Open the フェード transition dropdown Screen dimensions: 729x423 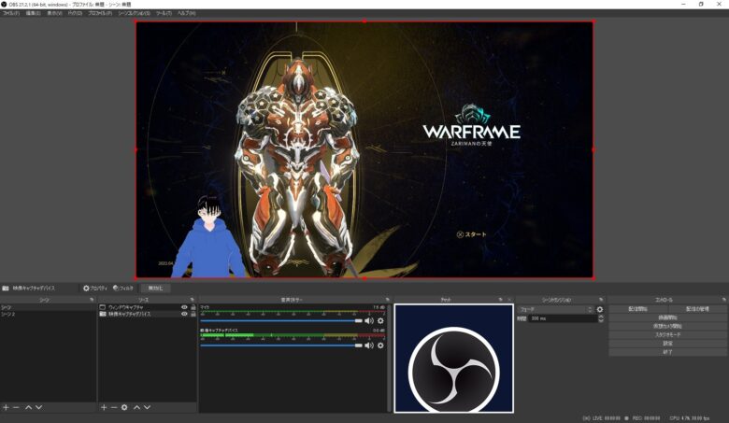tap(555, 309)
